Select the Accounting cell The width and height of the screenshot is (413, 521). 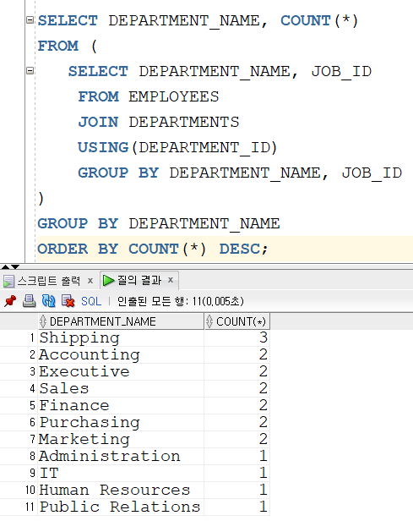click(x=121, y=355)
